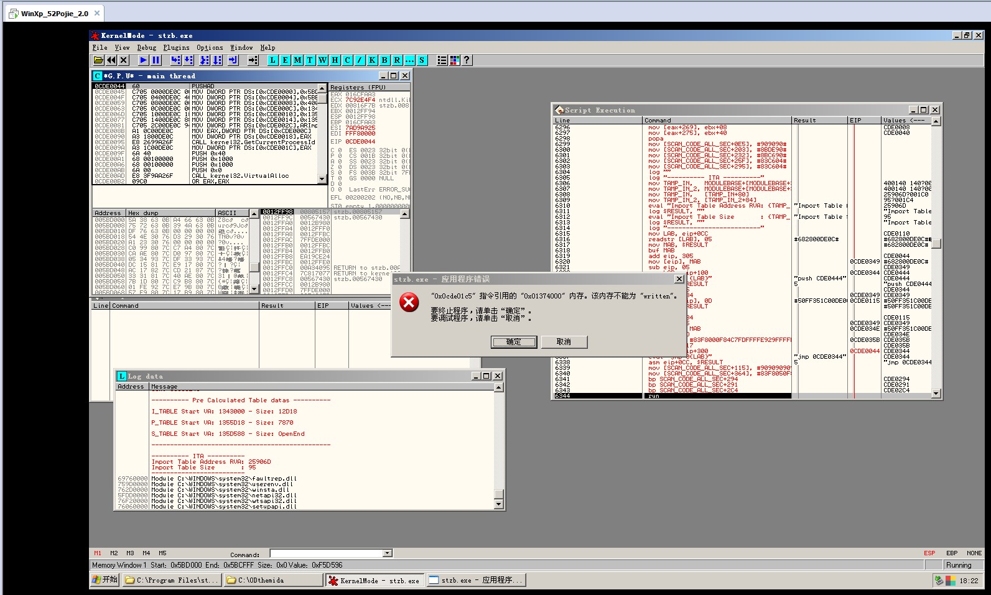
Task: Click the Execute till return icon
Action: tap(233, 60)
